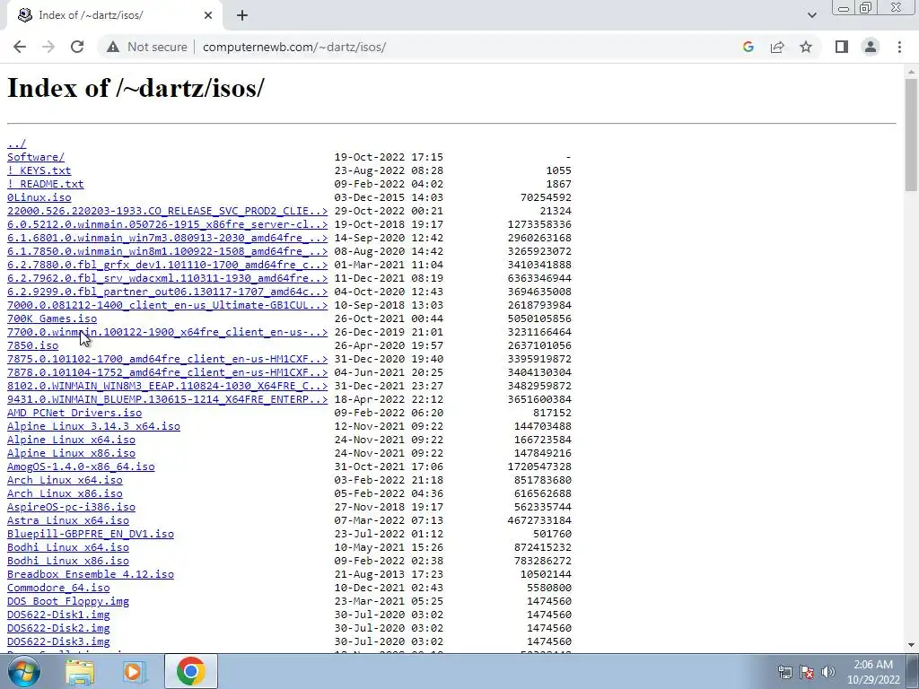Click the forward navigation arrow
This screenshot has height=689, width=919.
(x=48, y=47)
